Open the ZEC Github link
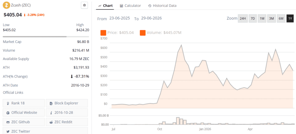The width and height of the screenshot is (296, 134). pos(24,122)
